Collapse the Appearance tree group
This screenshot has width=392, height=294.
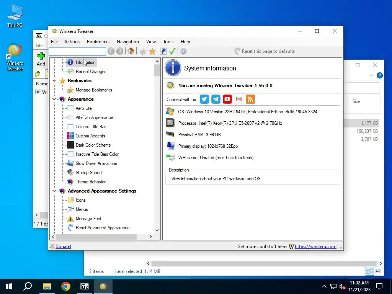click(x=54, y=99)
